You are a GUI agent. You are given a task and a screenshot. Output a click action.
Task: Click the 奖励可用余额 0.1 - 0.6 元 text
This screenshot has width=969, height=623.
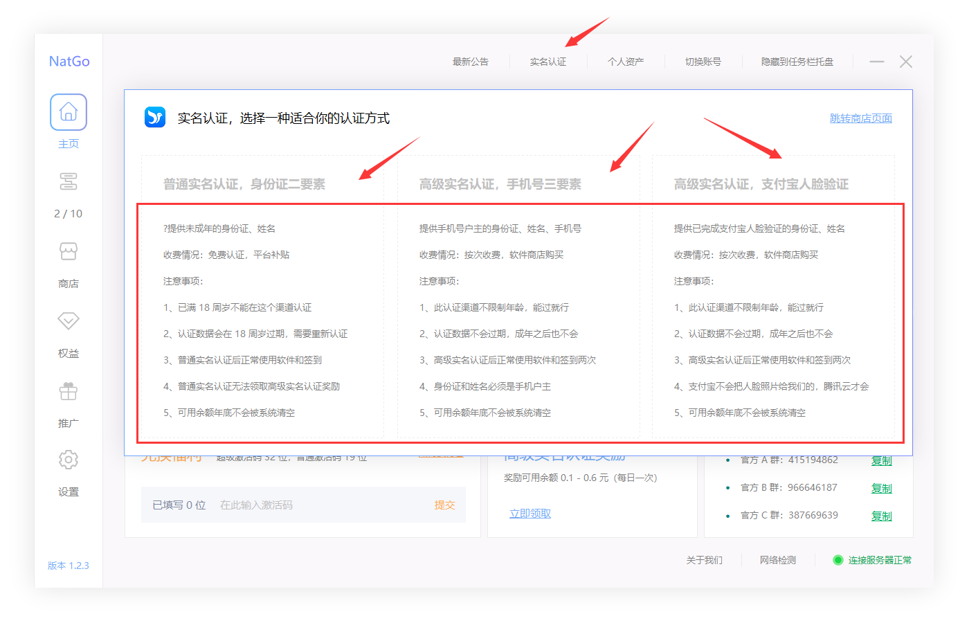coord(556,478)
